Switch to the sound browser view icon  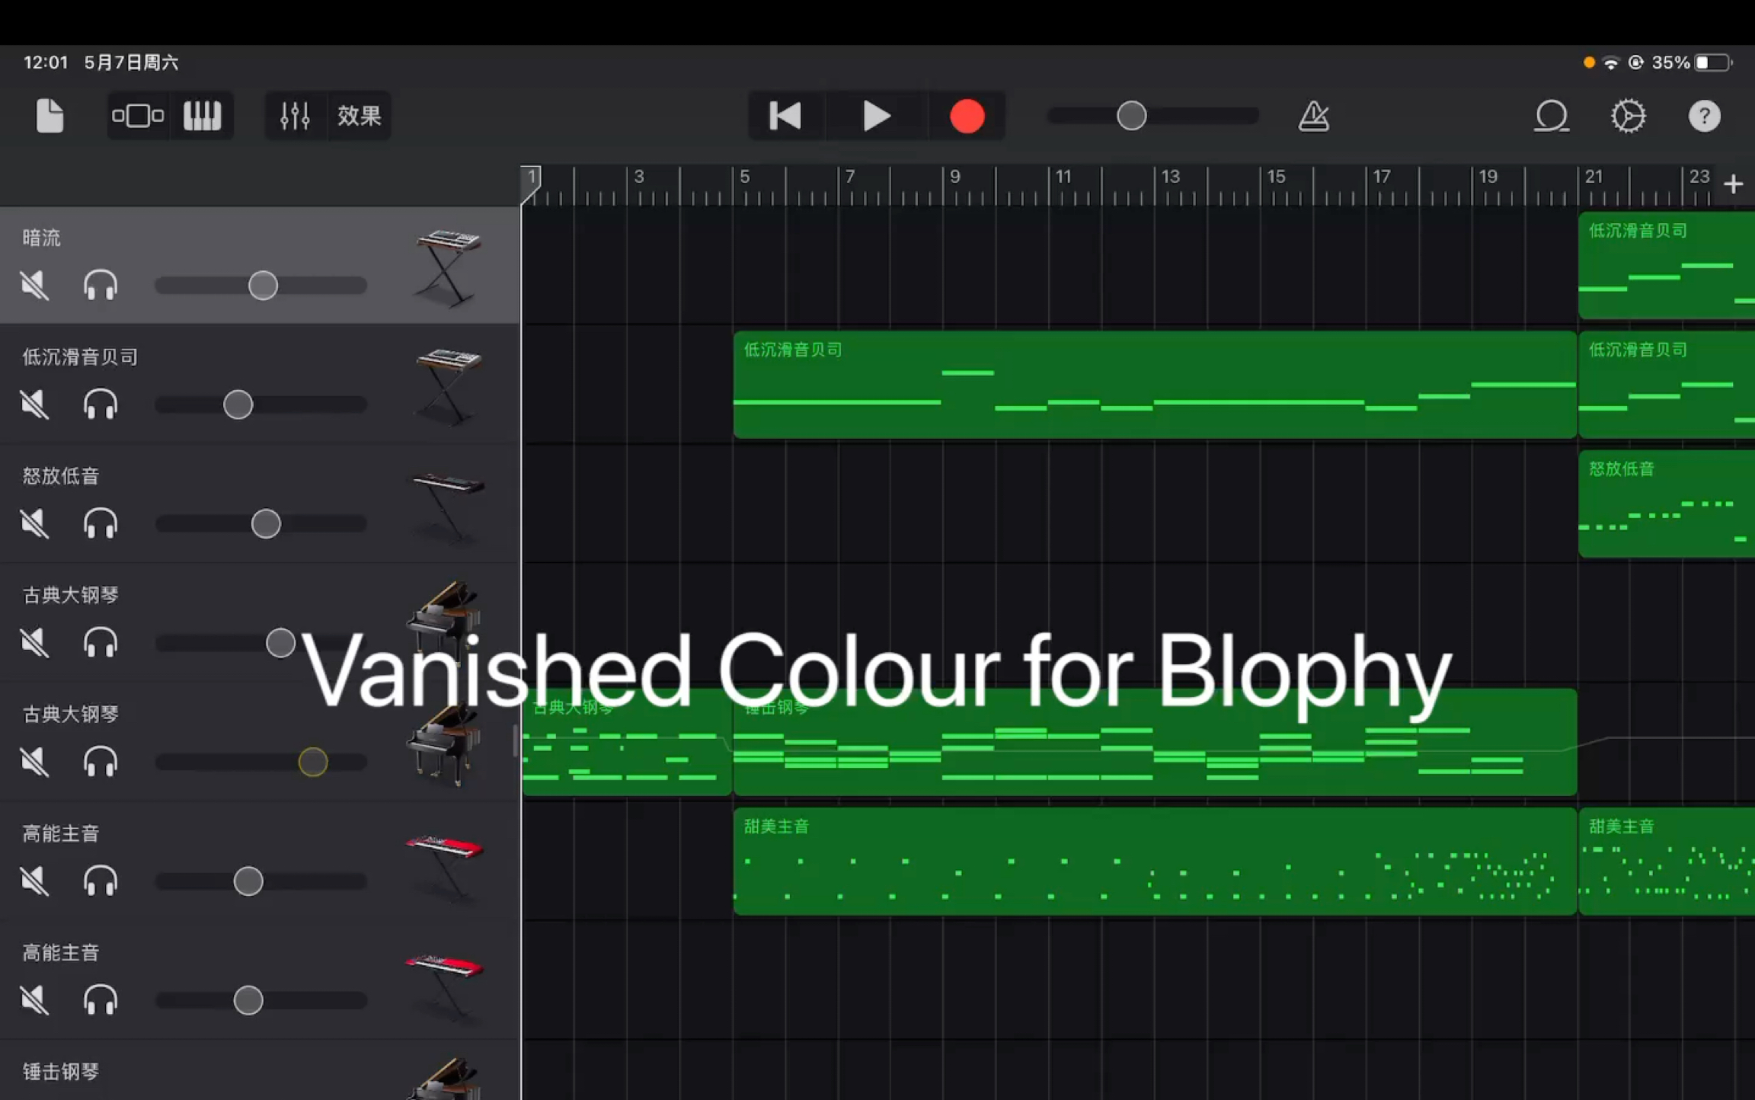138,116
